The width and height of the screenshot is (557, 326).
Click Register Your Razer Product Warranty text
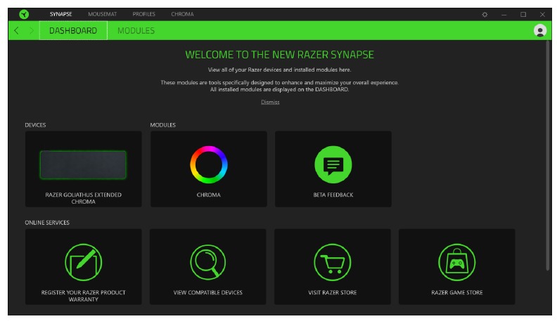coord(84,296)
